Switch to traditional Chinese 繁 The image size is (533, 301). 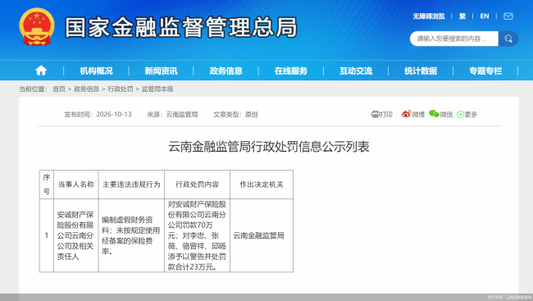[462, 16]
